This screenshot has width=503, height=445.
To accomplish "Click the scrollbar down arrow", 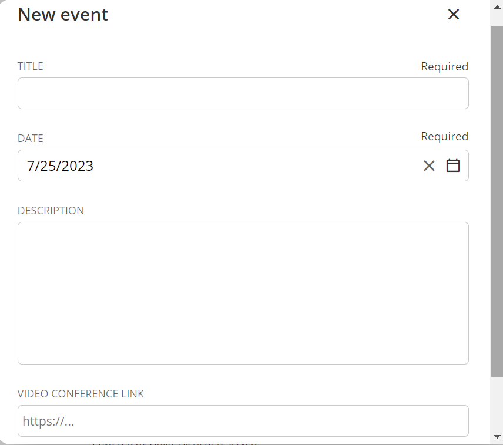I will (x=497, y=436).
